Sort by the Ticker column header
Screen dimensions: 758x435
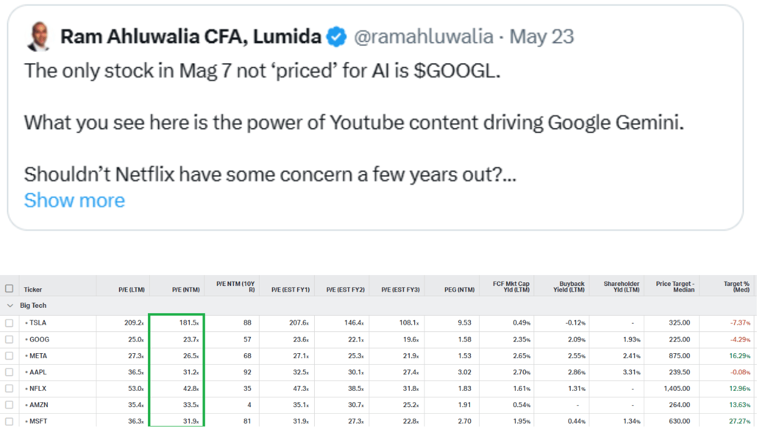tap(33, 290)
